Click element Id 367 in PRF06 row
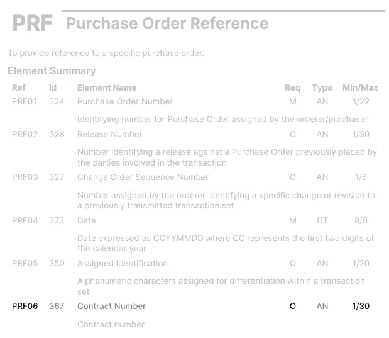The height and width of the screenshot is (338, 389). click(x=57, y=306)
